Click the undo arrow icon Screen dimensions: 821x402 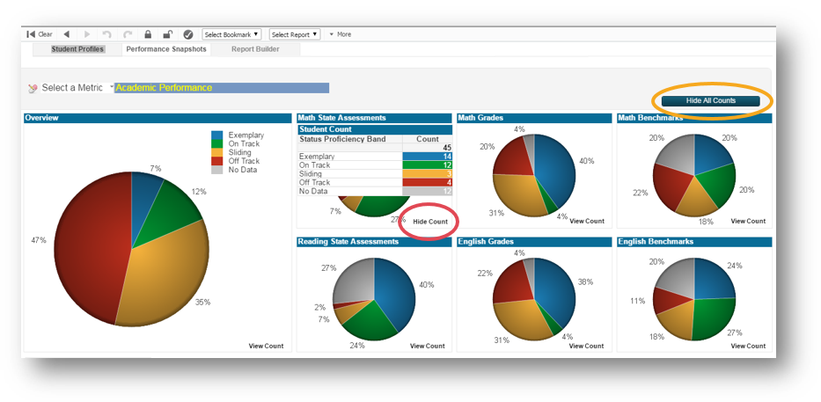(107, 34)
